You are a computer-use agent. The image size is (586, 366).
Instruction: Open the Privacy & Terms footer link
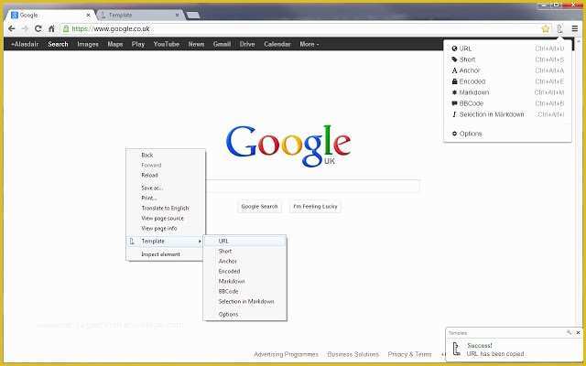(x=409, y=354)
